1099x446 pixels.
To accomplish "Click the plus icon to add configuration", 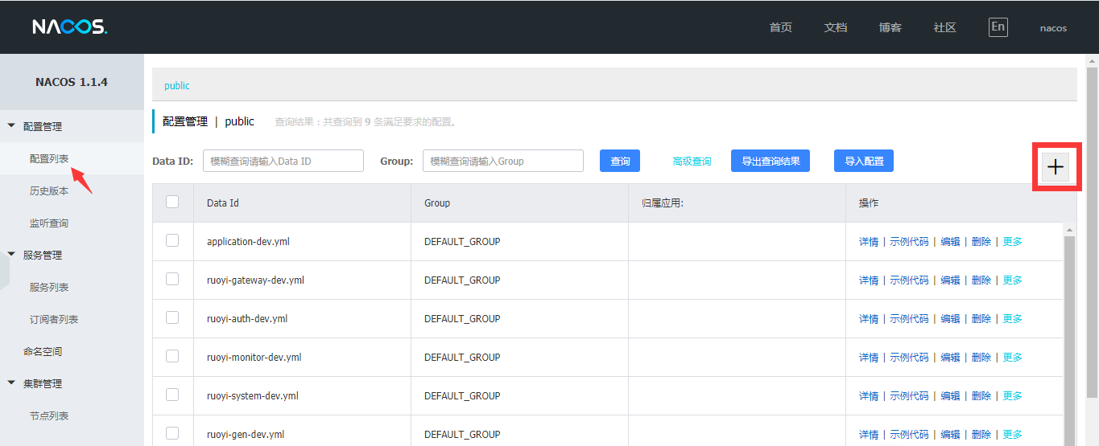I will (1055, 167).
